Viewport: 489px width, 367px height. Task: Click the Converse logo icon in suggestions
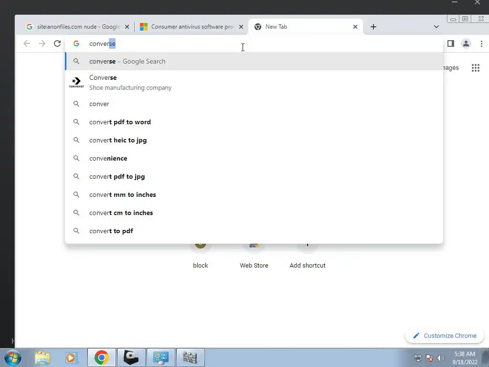pyautogui.click(x=76, y=83)
